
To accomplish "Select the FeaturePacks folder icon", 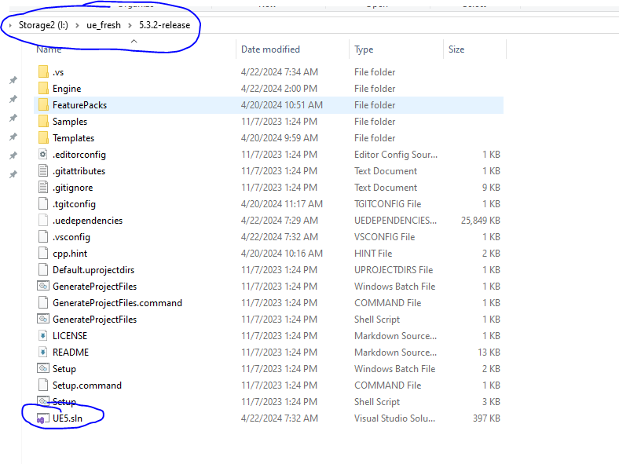I will (x=43, y=105).
